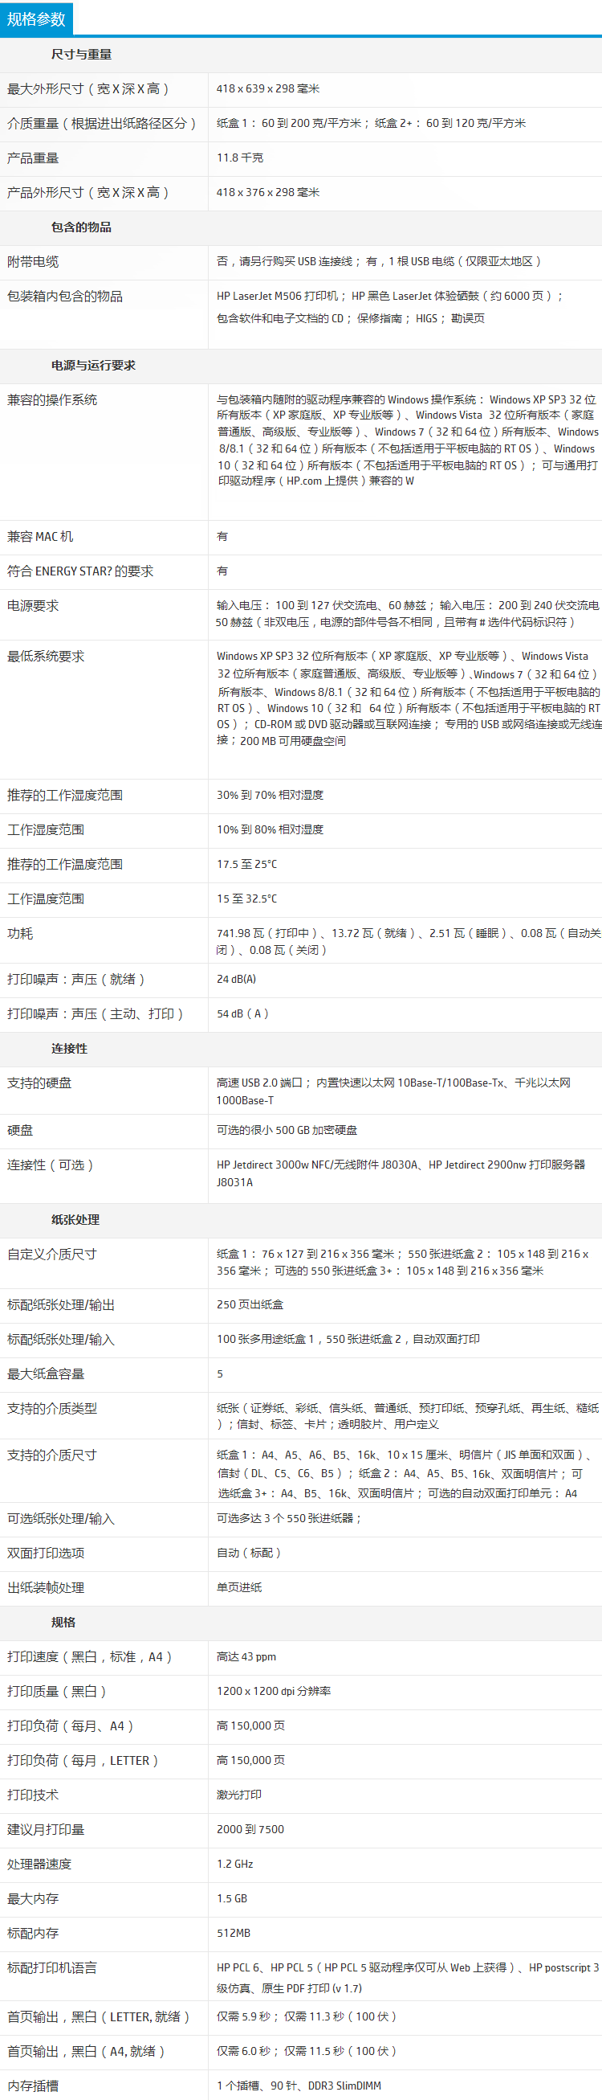The width and height of the screenshot is (602, 2100).
Task: Click the 支持的硬盘 row label
Action: [40, 1083]
